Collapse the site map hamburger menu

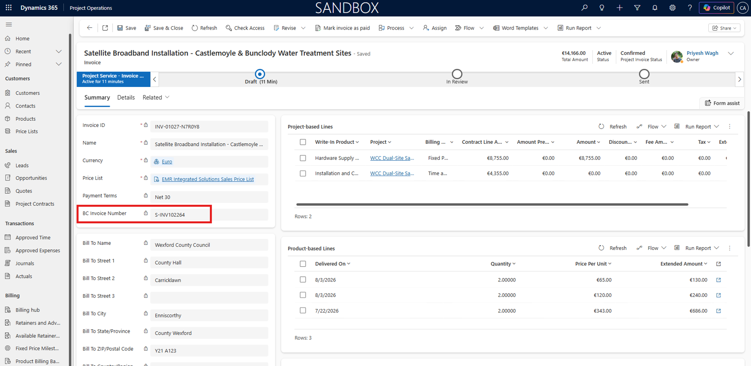click(x=8, y=24)
